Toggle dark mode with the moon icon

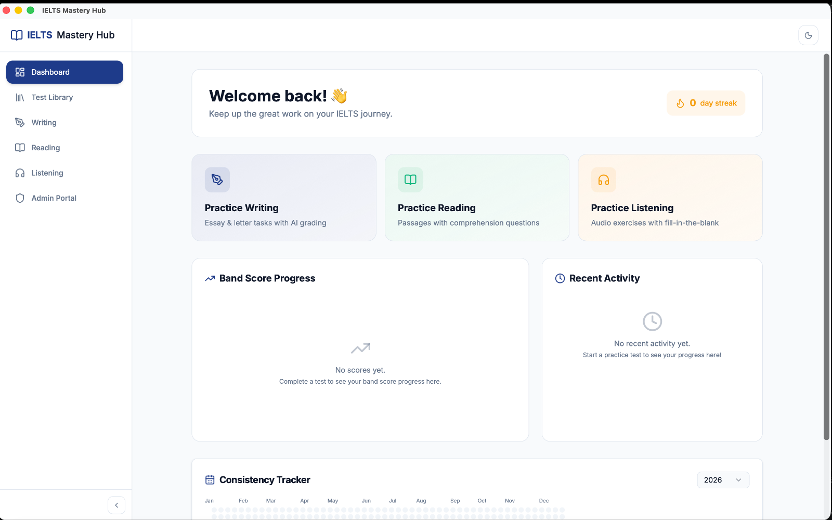[808, 35]
